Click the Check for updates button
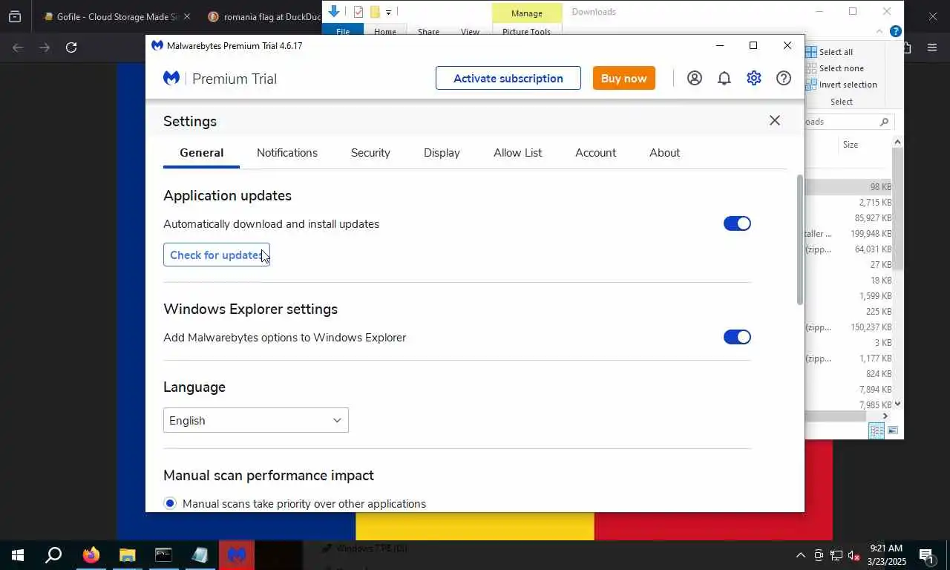 coord(217,255)
